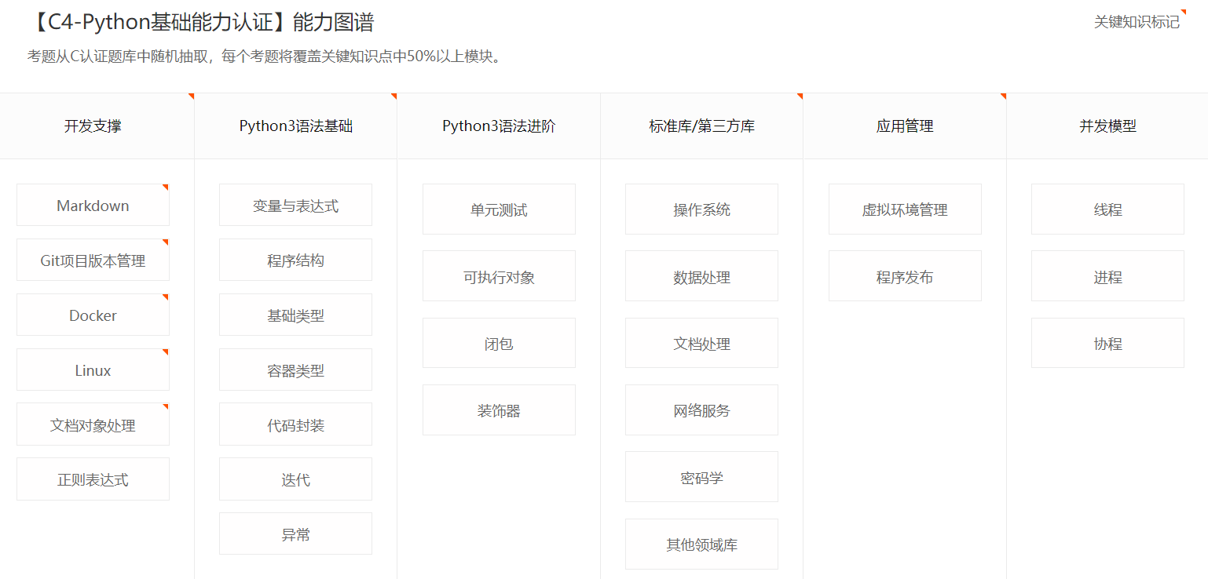Open the Markdown skill box
1208x579 pixels.
[93, 206]
